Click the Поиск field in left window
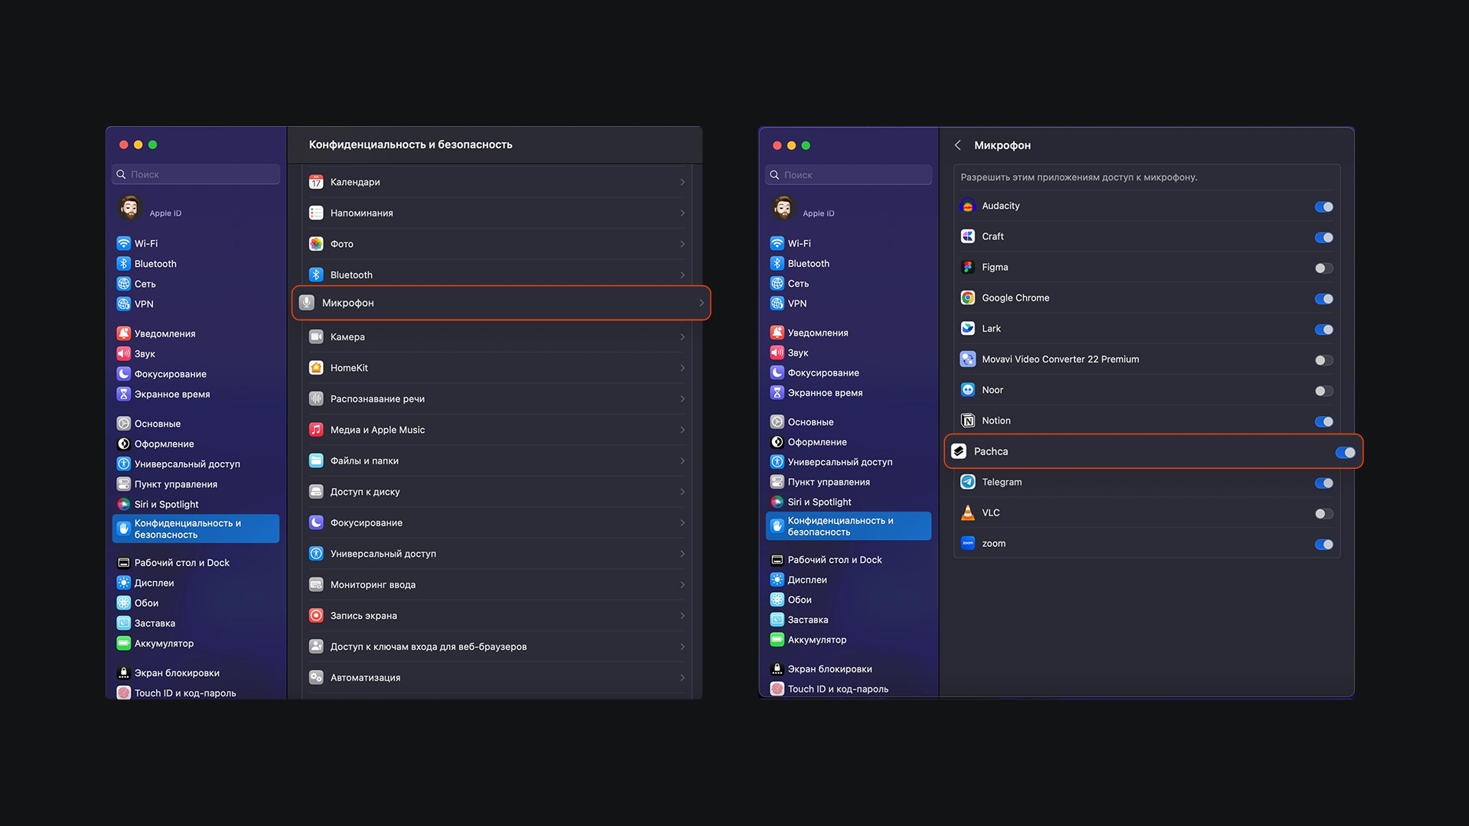Image resolution: width=1469 pixels, height=826 pixels. tap(196, 174)
